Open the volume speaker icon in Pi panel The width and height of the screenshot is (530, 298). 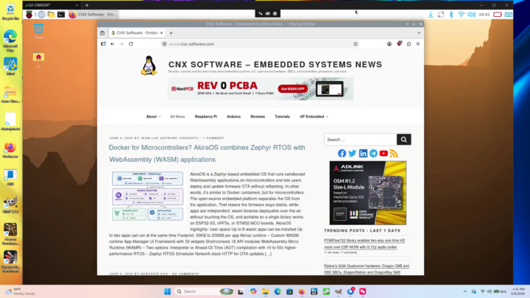[471, 15]
